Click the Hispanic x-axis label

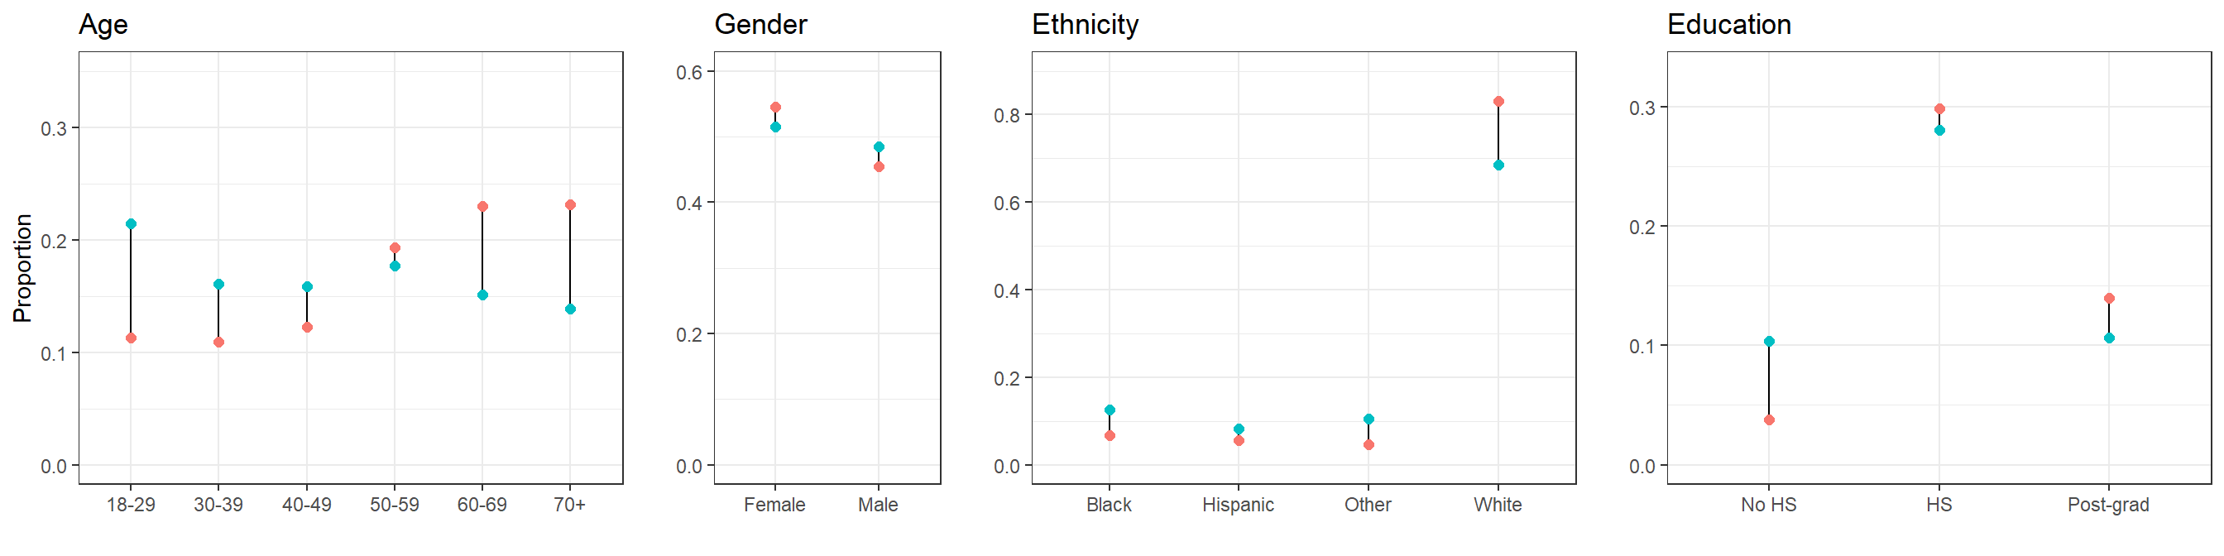coord(1238,505)
